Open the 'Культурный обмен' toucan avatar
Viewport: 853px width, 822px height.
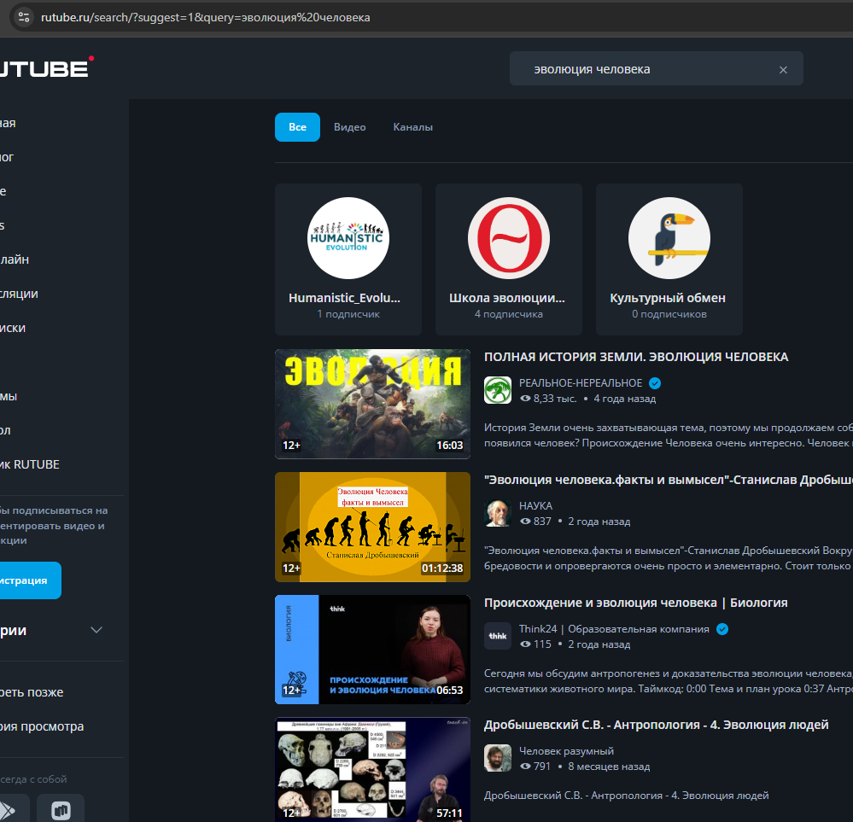[x=669, y=238]
